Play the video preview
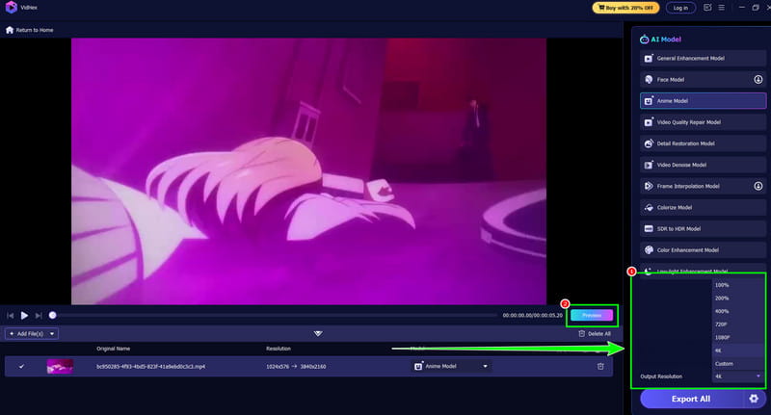This screenshot has height=415, width=771. (x=24, y=315)
